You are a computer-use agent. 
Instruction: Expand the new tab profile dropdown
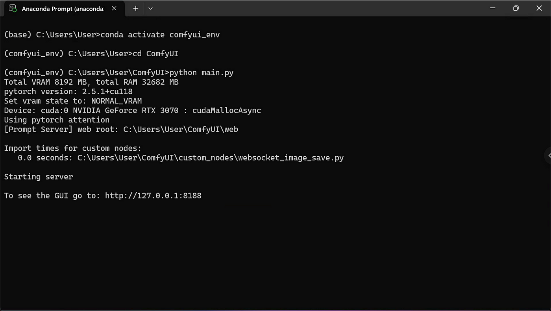[x=150, y=8]
